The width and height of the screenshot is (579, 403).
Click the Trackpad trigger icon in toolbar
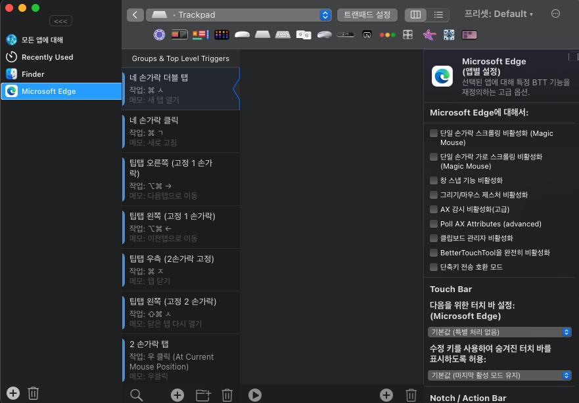click(x=262, y=35)
